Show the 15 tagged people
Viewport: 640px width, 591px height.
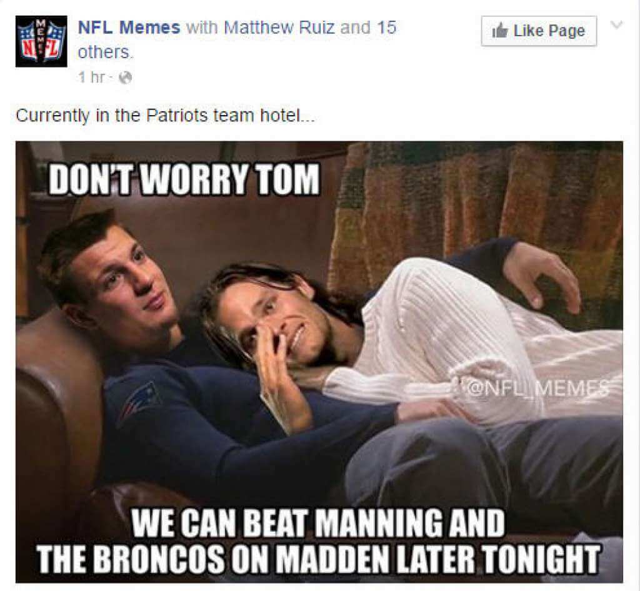point(386,28)
